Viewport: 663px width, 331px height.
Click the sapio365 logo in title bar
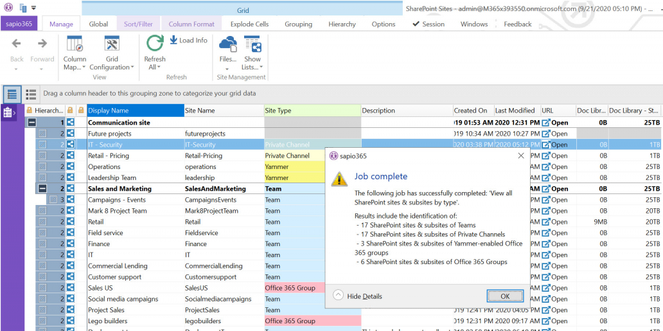coord(8,7)
